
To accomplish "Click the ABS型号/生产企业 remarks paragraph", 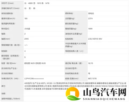I will click(x=76, y=86).
